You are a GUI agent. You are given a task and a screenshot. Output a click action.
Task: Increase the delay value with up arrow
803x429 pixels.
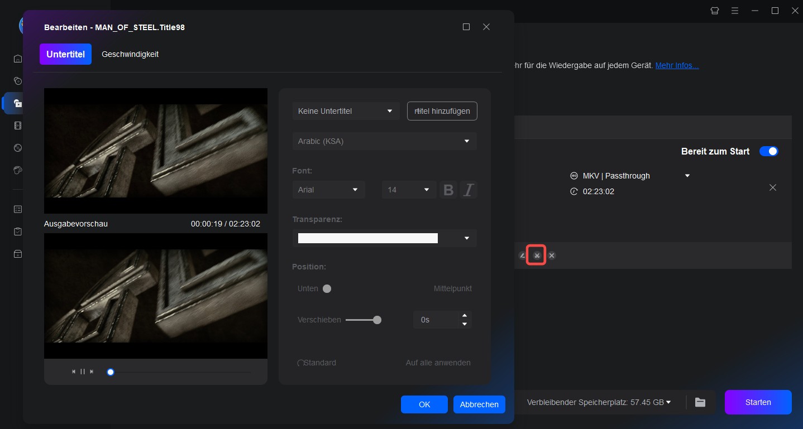coord(464,316)
